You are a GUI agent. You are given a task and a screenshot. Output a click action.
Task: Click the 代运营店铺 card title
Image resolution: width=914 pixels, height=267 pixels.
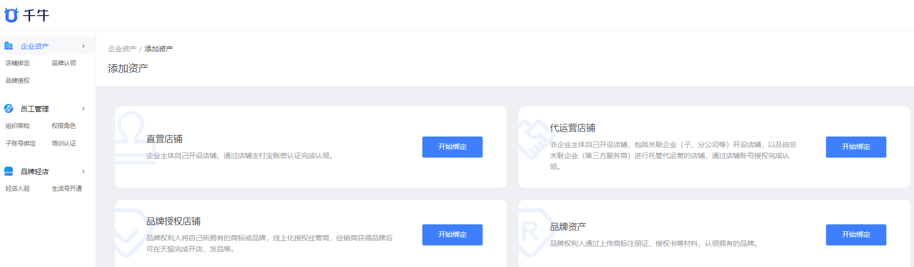[x=573, y=128]
